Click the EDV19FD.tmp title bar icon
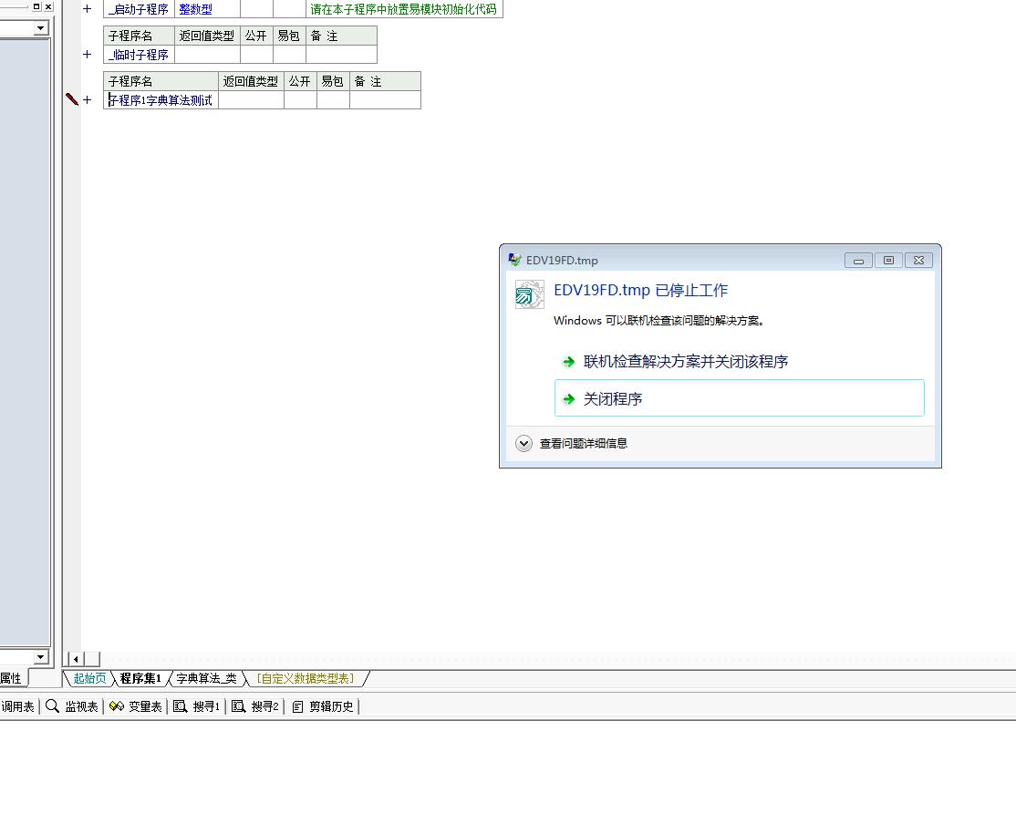Image resolution: width=1016 pixels, height=834 pixels. pos(514,260)
